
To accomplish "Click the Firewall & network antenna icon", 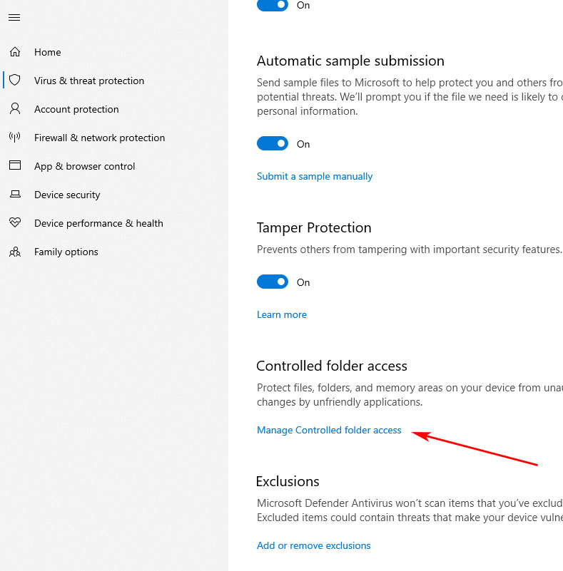I will point(15,138).
